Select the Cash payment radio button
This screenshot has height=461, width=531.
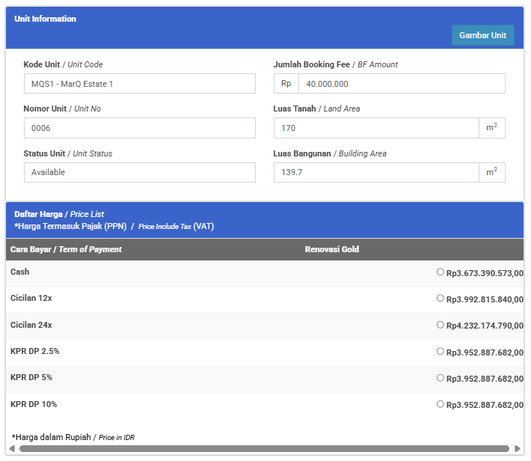click(x=441, y=272)
